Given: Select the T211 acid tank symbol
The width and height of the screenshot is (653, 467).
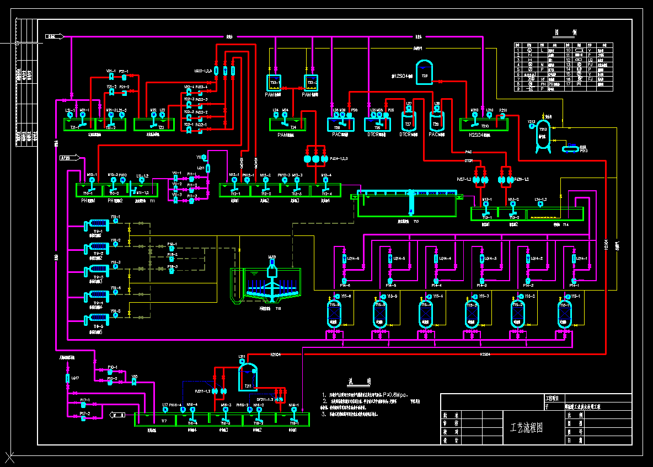Looking at the screenshot, I should (248, 377).
